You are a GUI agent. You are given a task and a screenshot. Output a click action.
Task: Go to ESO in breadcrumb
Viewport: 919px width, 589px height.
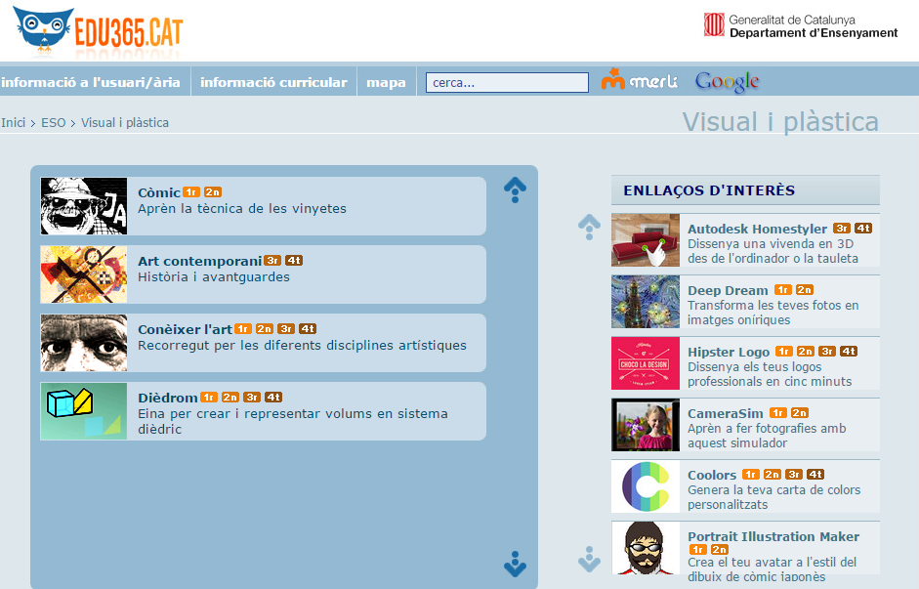[54, 123]
